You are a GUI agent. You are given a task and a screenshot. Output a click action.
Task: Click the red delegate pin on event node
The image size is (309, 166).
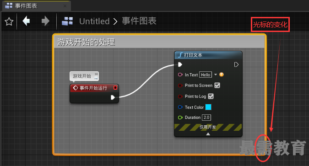[115, 88]
